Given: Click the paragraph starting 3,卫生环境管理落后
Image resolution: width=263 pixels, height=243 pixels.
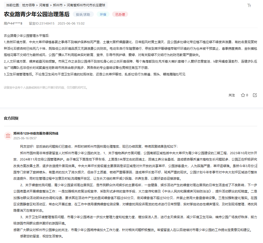Looking at the screenshot, I should point(95,74).
